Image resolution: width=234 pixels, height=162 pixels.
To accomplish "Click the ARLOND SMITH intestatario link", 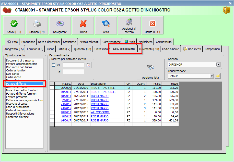I will [x=101, y=112].
